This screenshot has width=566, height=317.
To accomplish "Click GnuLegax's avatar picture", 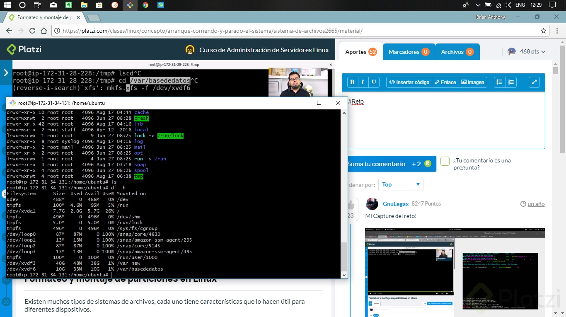I will point(372,204).
